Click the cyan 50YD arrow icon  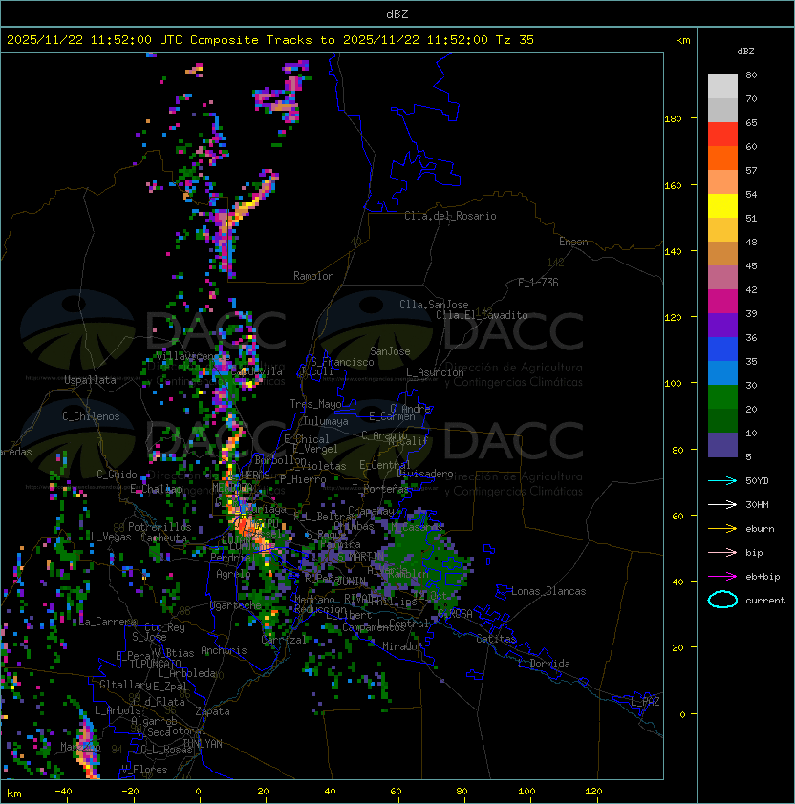pyautogui.click(x=722, y=480)
